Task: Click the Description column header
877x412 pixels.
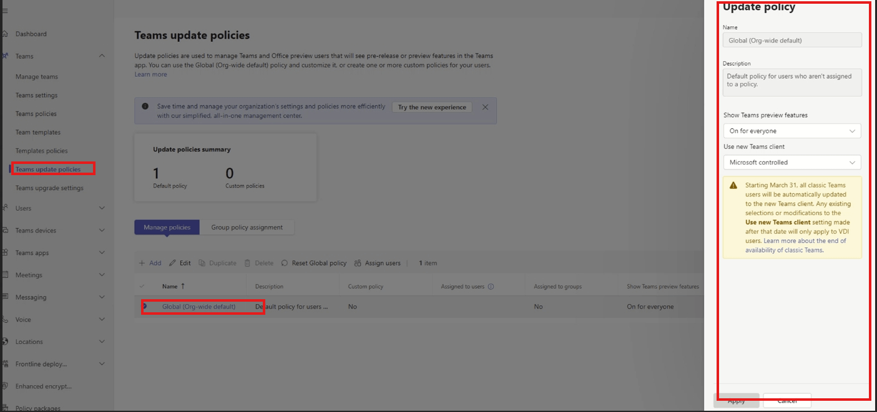Action: [269, 287]
